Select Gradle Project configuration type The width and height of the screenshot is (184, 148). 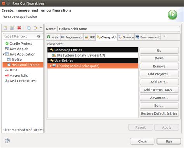[21, 44]
